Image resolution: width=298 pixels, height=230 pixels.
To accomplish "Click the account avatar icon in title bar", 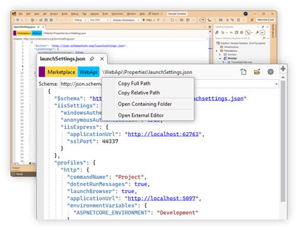I will click(x=245, y=14).
